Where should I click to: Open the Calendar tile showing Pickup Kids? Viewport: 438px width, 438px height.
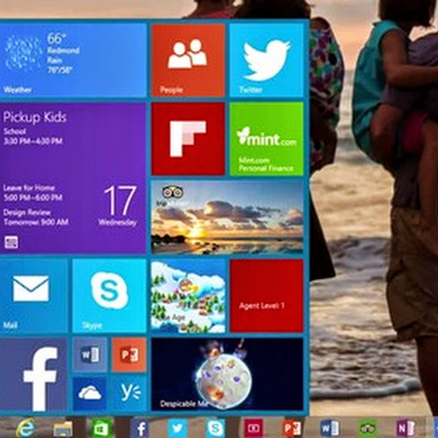(73, 178)
